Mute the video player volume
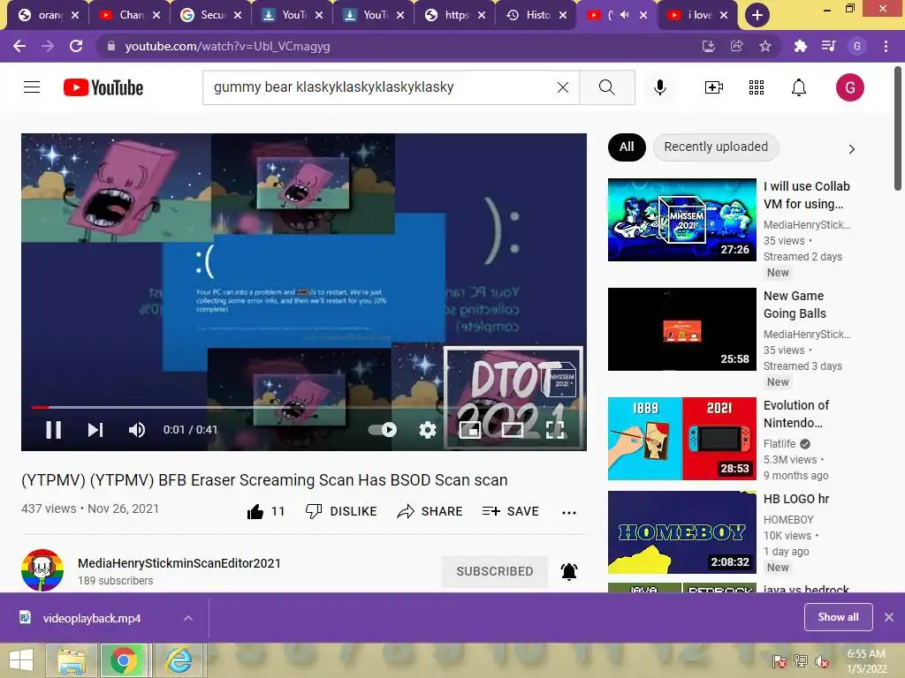Image resolution: width=905 pixels, height=678 pixels. coord(137,430)
